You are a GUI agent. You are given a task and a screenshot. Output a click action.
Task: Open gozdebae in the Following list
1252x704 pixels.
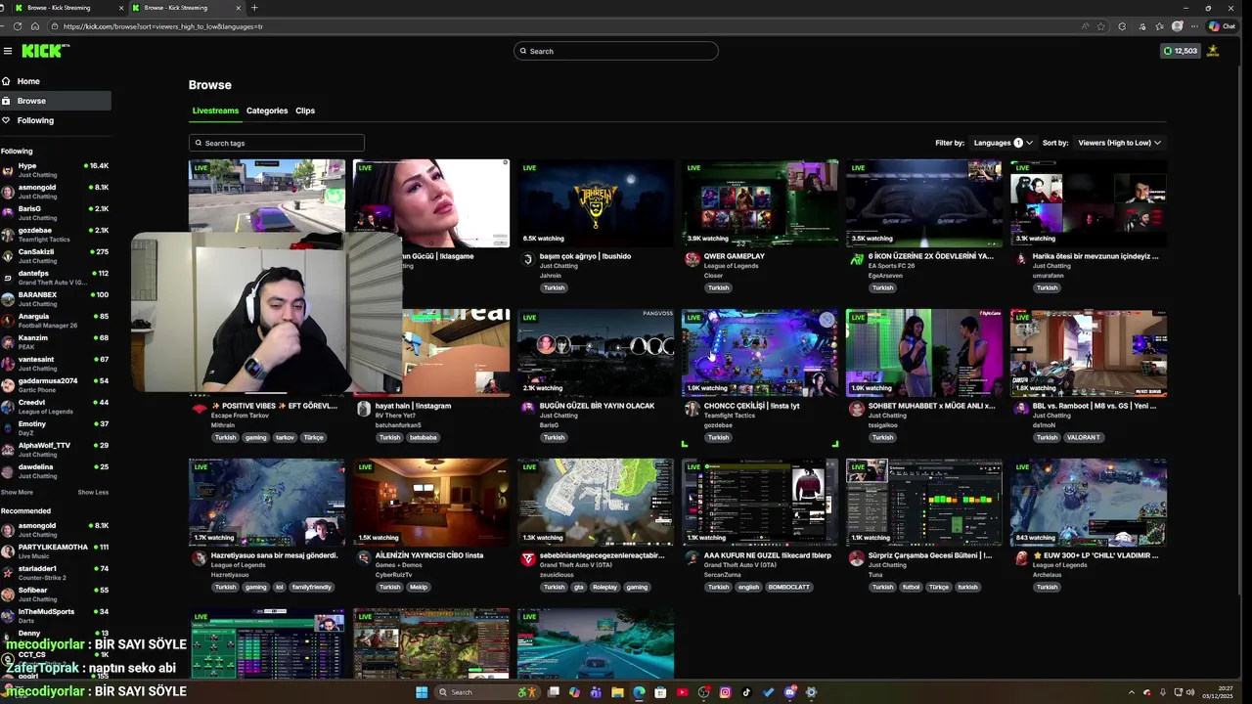point(55,235)
